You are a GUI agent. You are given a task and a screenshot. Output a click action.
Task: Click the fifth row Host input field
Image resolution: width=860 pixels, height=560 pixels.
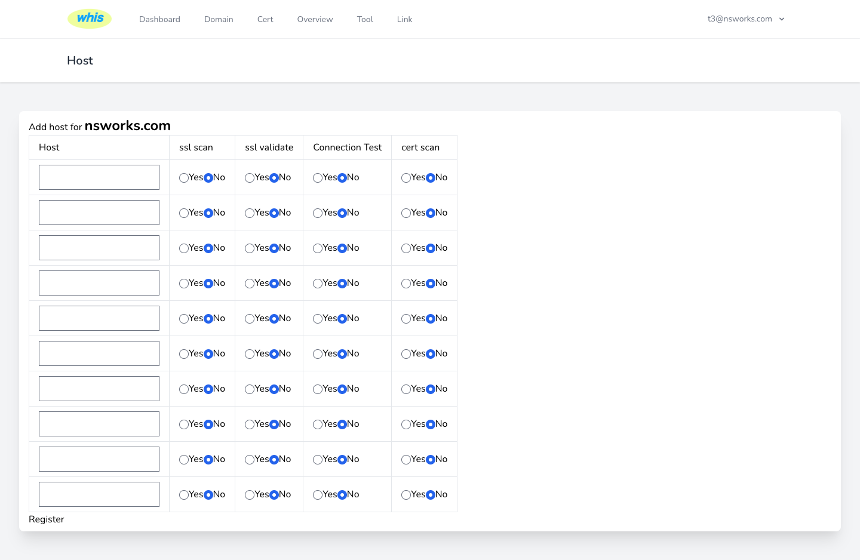(x=99, y=318)
